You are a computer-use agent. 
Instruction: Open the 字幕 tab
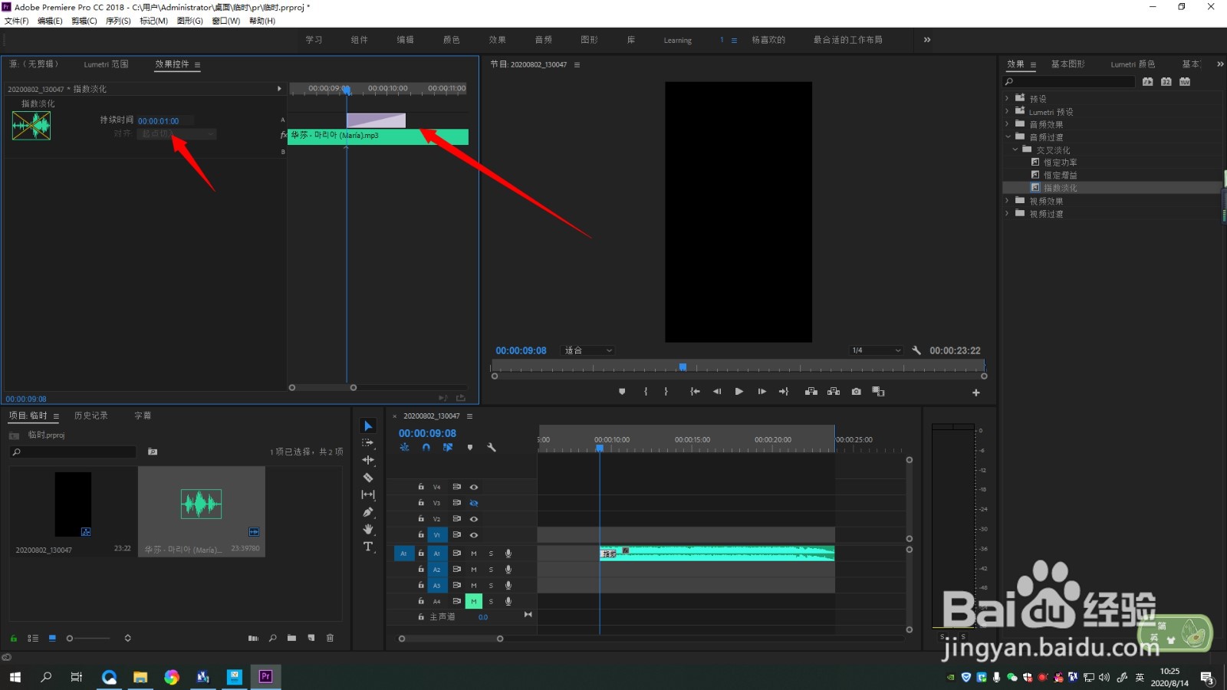(143, 416)
